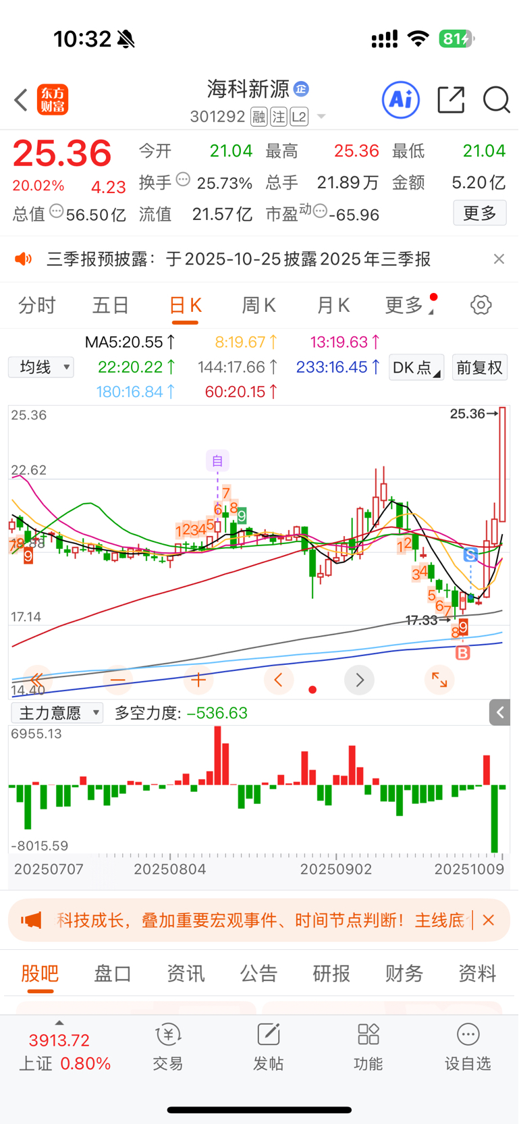The image size is (519, 1124).
Task: Switch to 周K chart tab
Action: click(259, 305)
